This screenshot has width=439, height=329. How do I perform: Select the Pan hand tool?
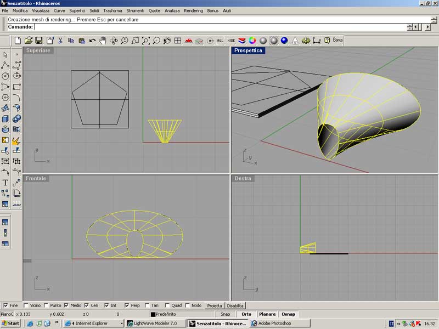(x=103, y=41)
